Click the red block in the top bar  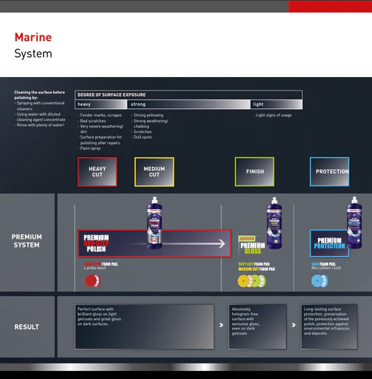point(330,7)
